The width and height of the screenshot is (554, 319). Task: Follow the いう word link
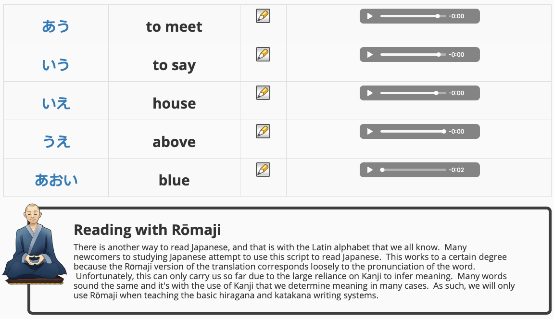pos(56,65)
